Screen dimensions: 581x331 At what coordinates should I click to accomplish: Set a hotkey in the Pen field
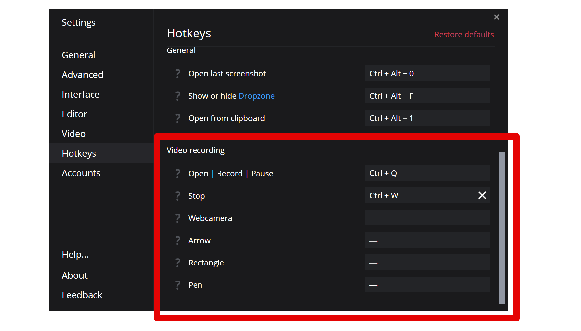427,284
